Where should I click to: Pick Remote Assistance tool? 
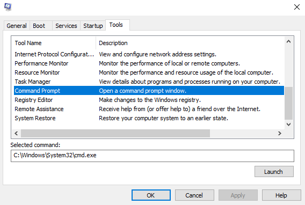(149, 109)
